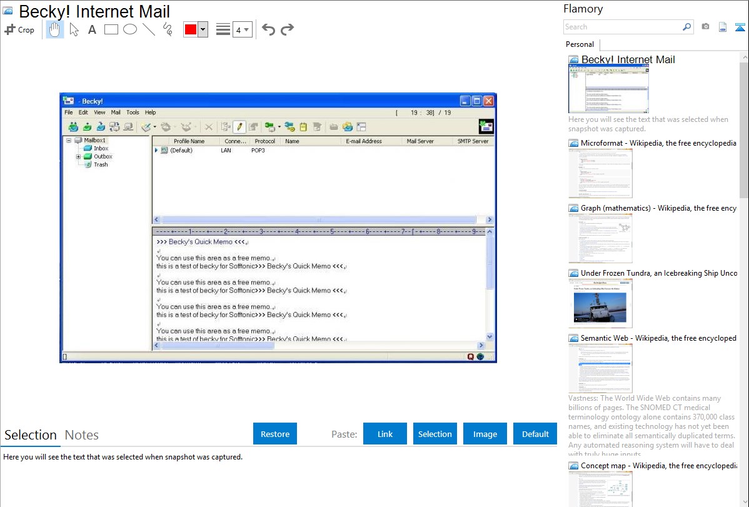Click the compose new mail icon in Becky!
The height and width of the screenshot is (507, 749).
click(146, 127)
